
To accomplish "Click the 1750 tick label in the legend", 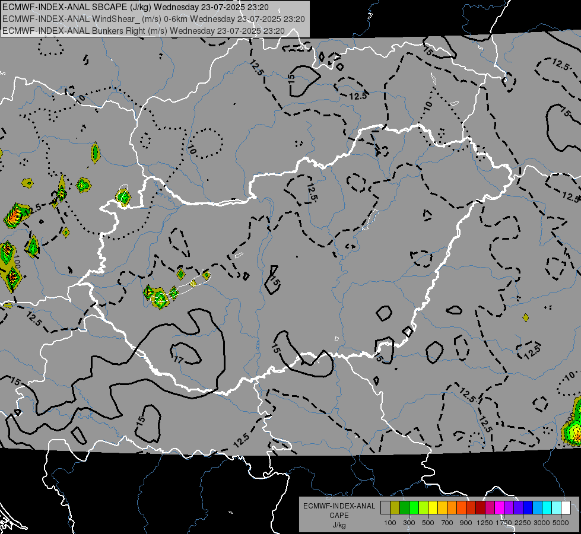I will pos(504,523).
